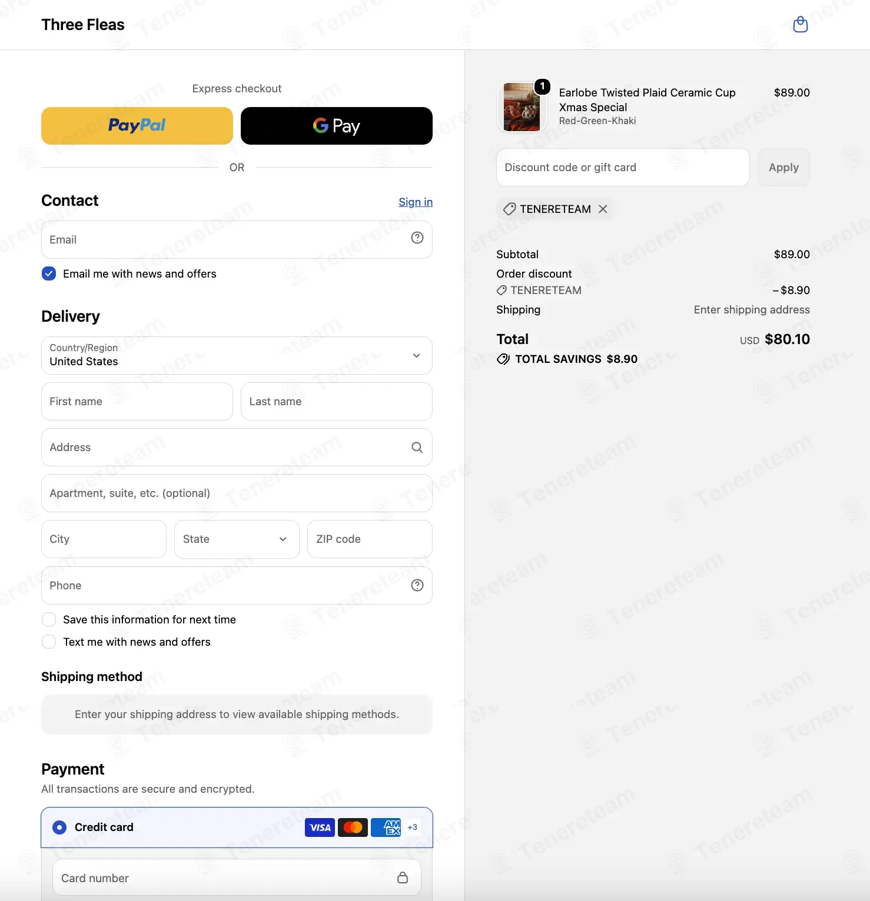Show the +3 more card brands
The height and width of the screenshot is (901, 870).
coord(413,827)
